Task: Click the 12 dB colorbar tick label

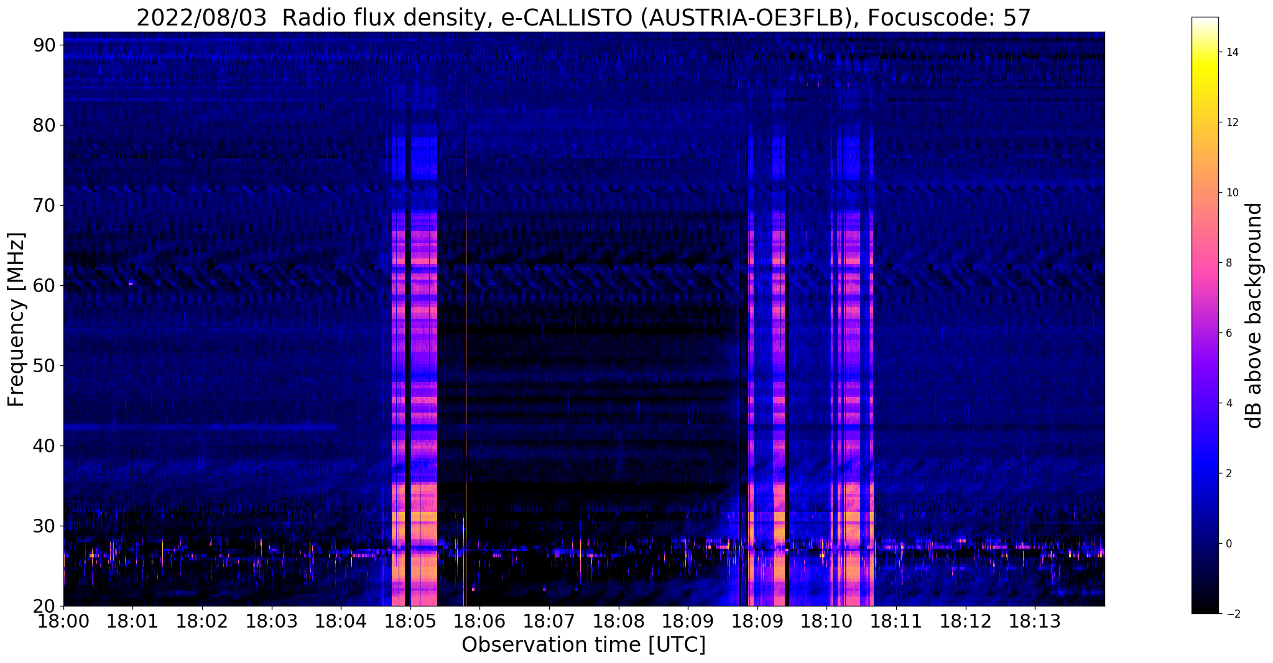Action: (x=1231, y=122)
